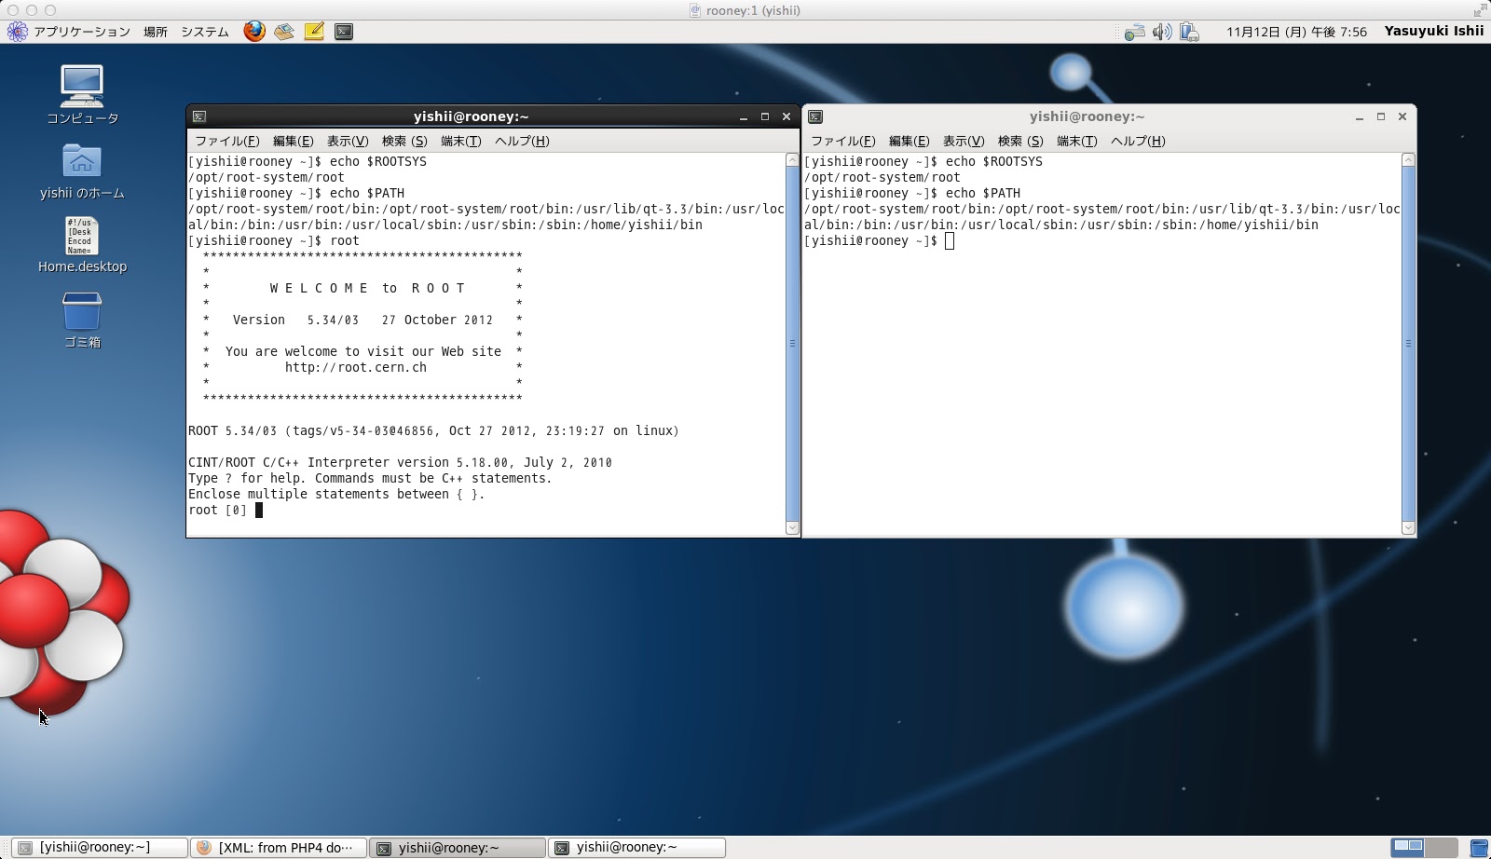This screenshot has height=859, width=1491.
Task: Switch to second workspace in pager
Action: [x=1441, y=847]
